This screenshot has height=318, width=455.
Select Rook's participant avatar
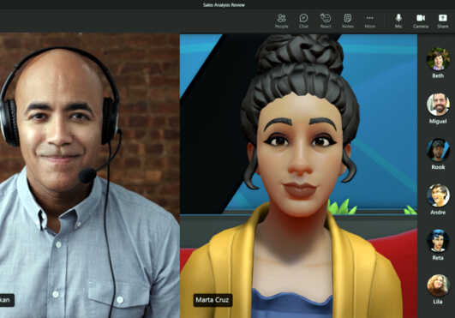[x=438, y=150]
